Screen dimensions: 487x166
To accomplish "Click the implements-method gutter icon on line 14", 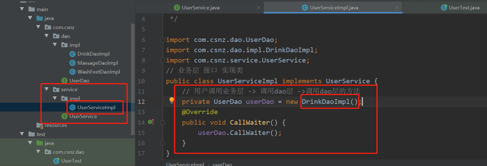I will click(151, 122).
